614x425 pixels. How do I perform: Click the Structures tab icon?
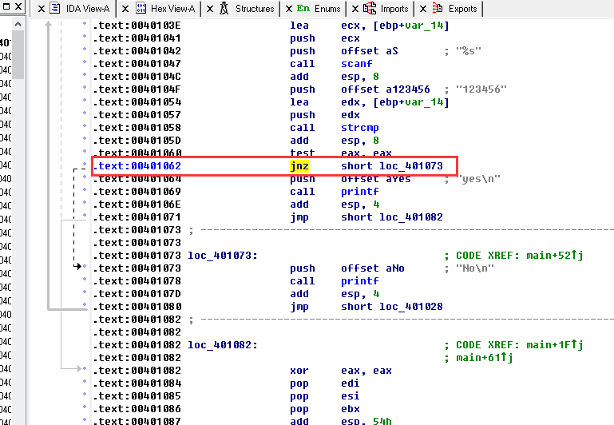click(221, 9)
